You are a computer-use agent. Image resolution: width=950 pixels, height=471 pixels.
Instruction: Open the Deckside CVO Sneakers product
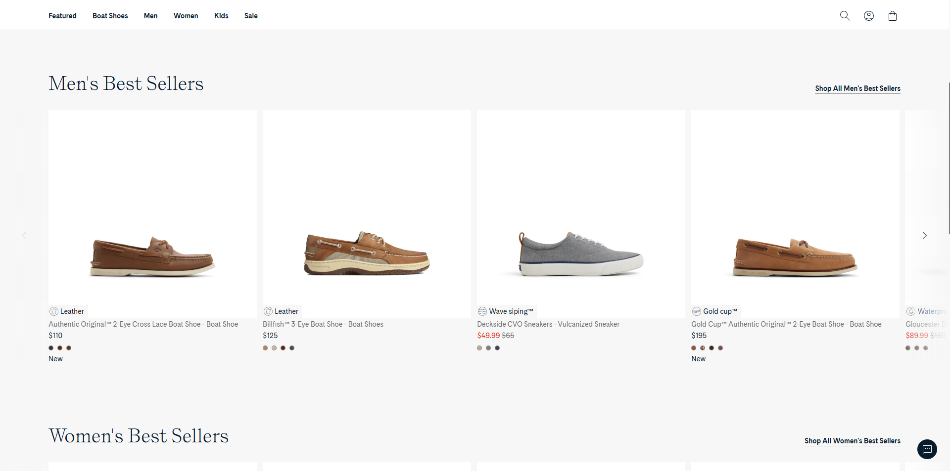pos(548,324)
